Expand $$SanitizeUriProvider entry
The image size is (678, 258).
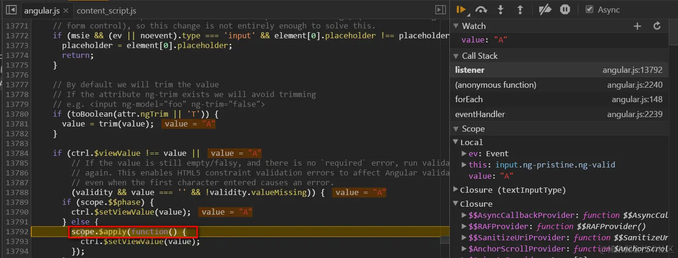pyautogui.click(x=464, y=238)
